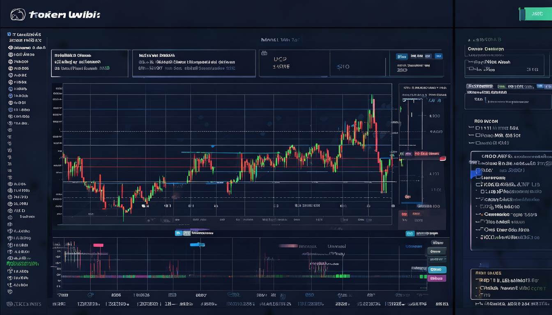552x315 pixels.
Task: Expand the first dash expander under the RGG heading
Action: [471, 128]
